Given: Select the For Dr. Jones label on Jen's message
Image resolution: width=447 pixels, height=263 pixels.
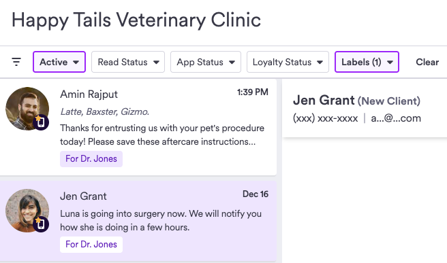Looking at the screenshot, I should tap(91, 244).
